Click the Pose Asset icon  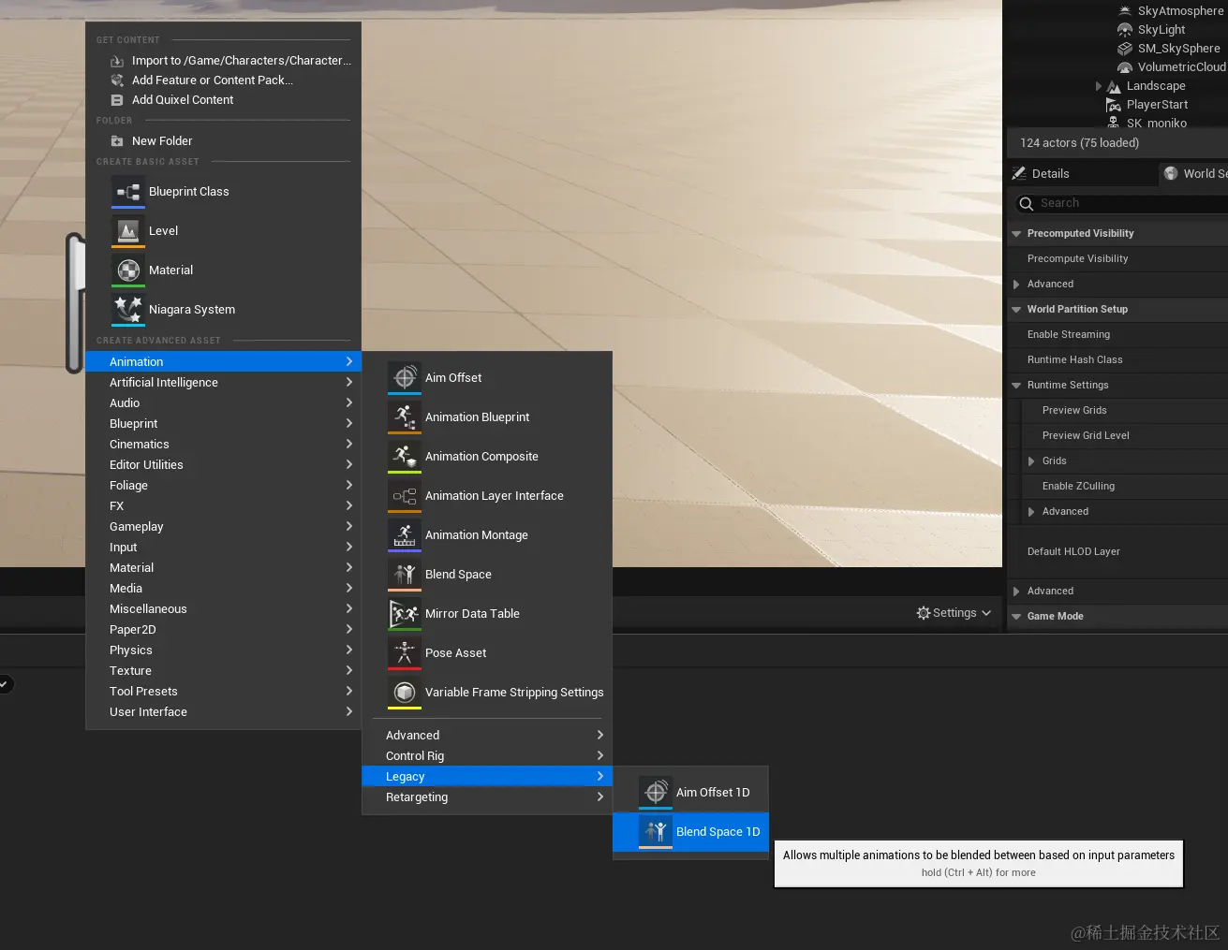click(x=405, y=652)
